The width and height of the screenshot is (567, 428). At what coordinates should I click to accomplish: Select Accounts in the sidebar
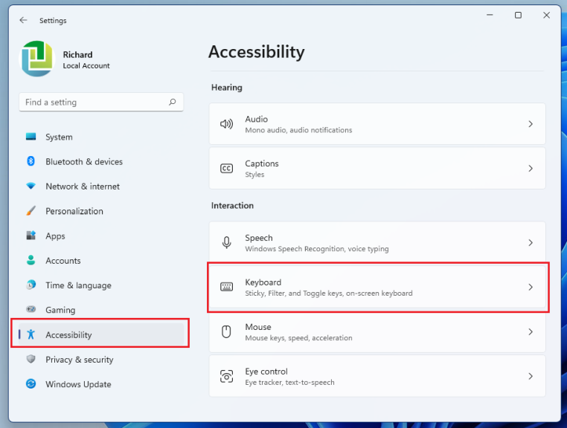point(63,261)
